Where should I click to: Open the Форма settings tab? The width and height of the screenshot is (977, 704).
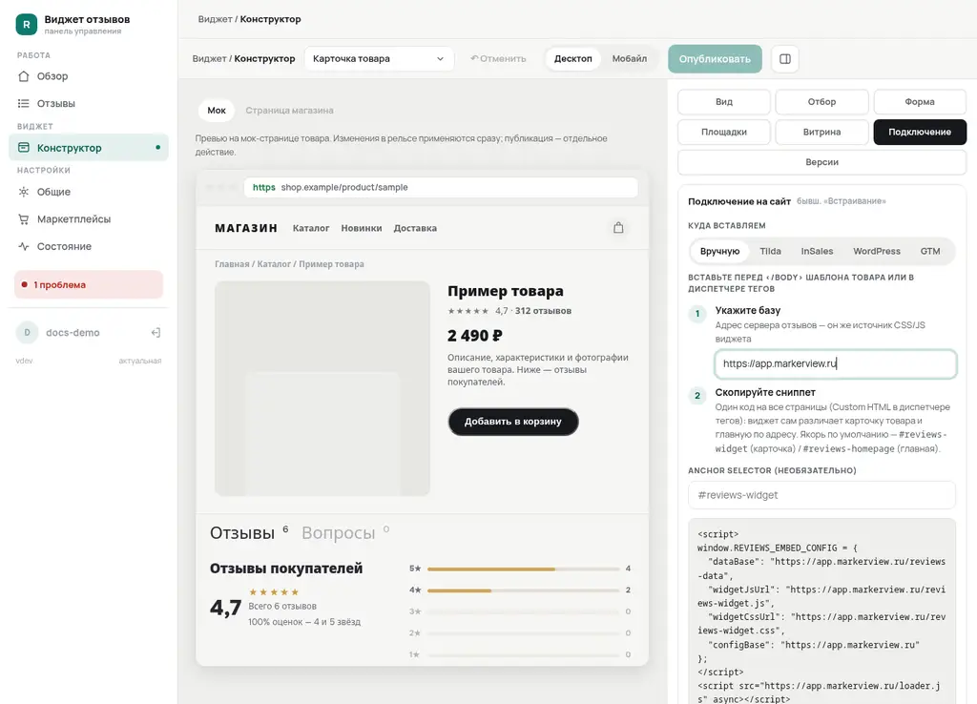click(920, 101)
